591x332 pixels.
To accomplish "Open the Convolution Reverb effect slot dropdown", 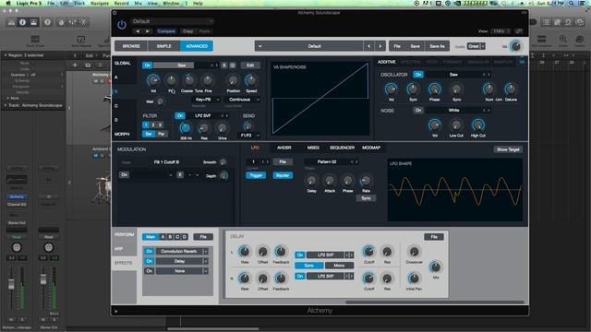I will tap(182, 251).
